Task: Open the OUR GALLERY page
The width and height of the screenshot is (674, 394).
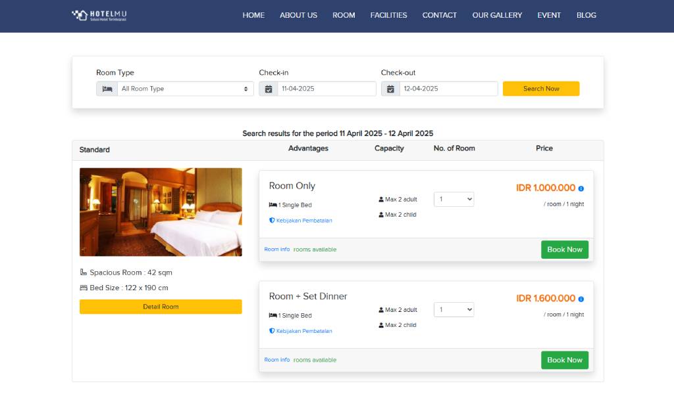Action: pos(497,15)
